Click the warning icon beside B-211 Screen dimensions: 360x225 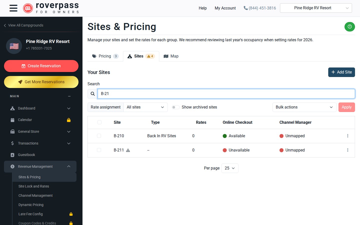[128, 150]
